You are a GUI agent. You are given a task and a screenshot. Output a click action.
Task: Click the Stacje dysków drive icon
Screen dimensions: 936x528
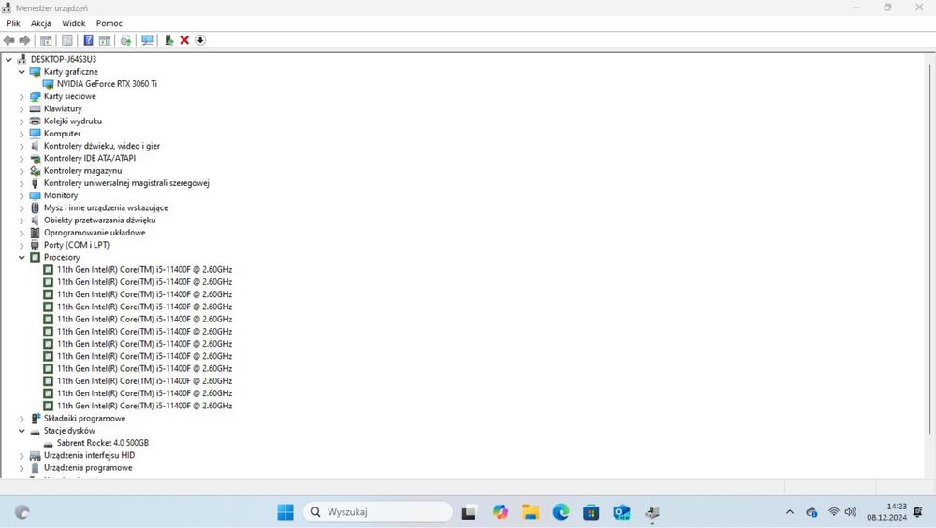tap(36, 431)
